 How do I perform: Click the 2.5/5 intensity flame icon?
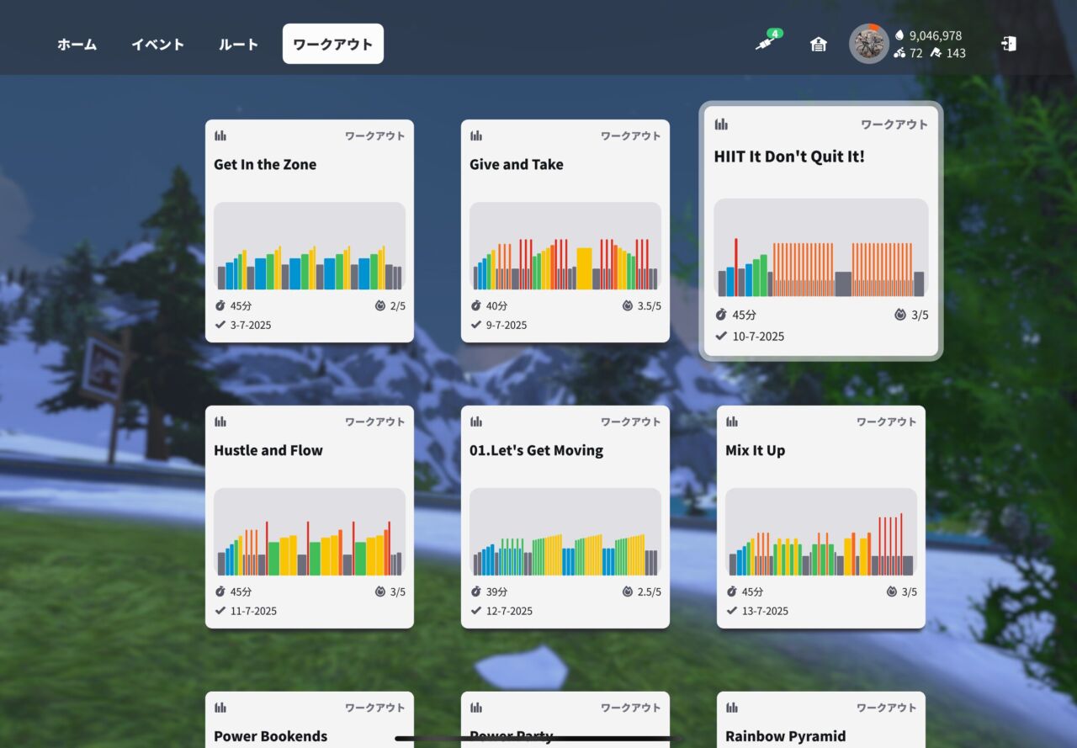(x=628, y=592)
